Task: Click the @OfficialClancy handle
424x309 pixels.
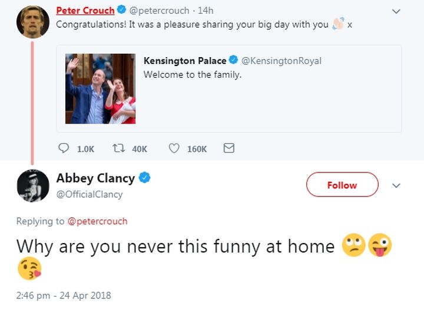Action: (90, 194)
